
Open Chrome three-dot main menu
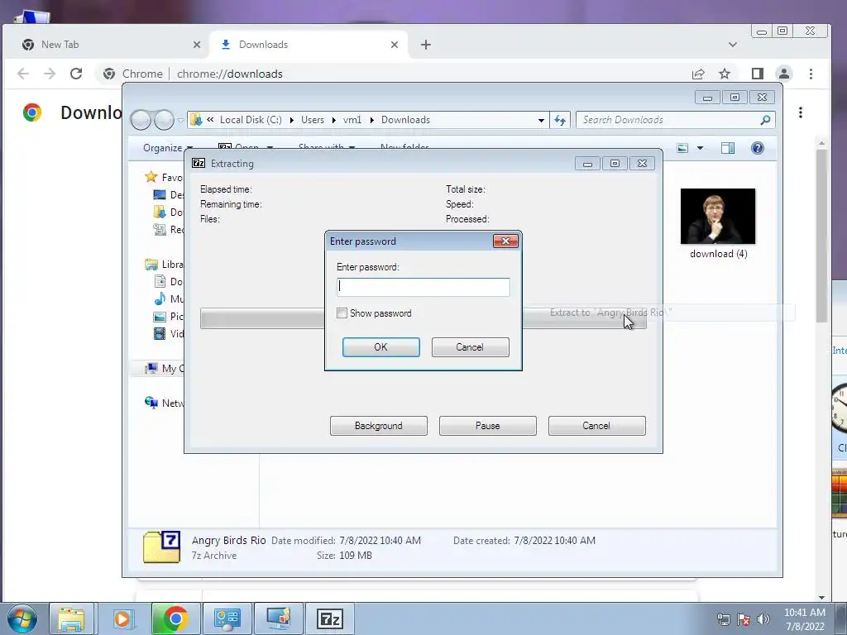point(811,74)
